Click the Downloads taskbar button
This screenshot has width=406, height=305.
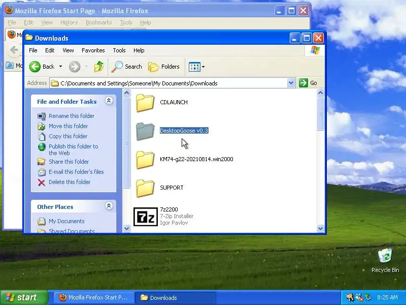tap(176, 297)
